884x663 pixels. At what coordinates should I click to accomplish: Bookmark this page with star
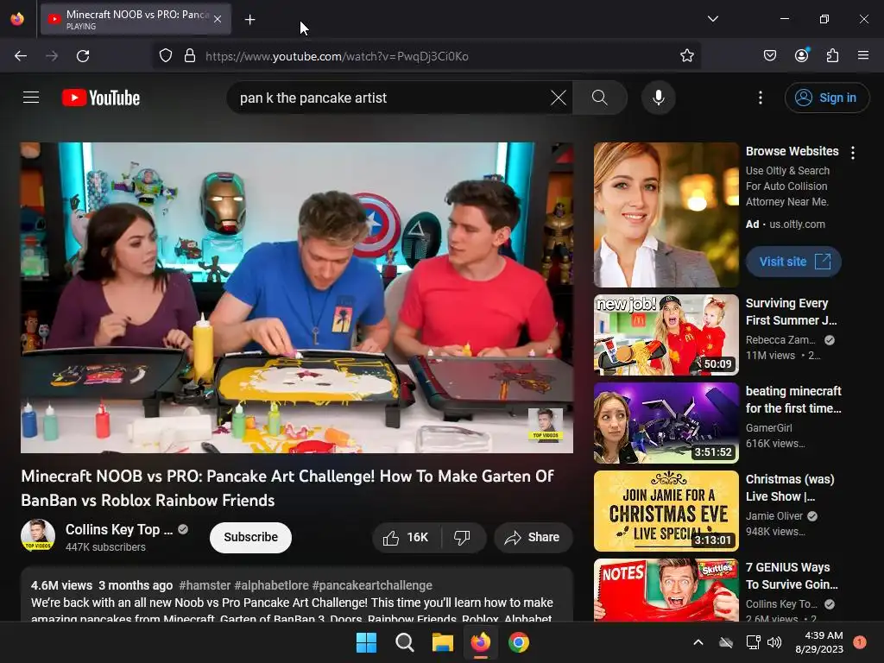pos(686,56)
